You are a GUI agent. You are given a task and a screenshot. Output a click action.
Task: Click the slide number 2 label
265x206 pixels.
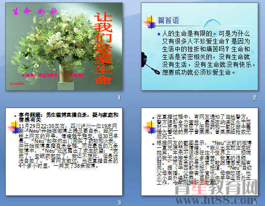[x=255, y=97]
